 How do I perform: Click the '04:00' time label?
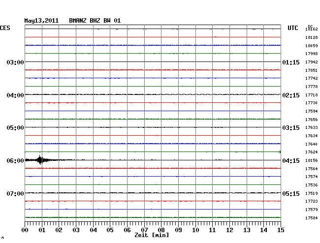coord(15,95)
